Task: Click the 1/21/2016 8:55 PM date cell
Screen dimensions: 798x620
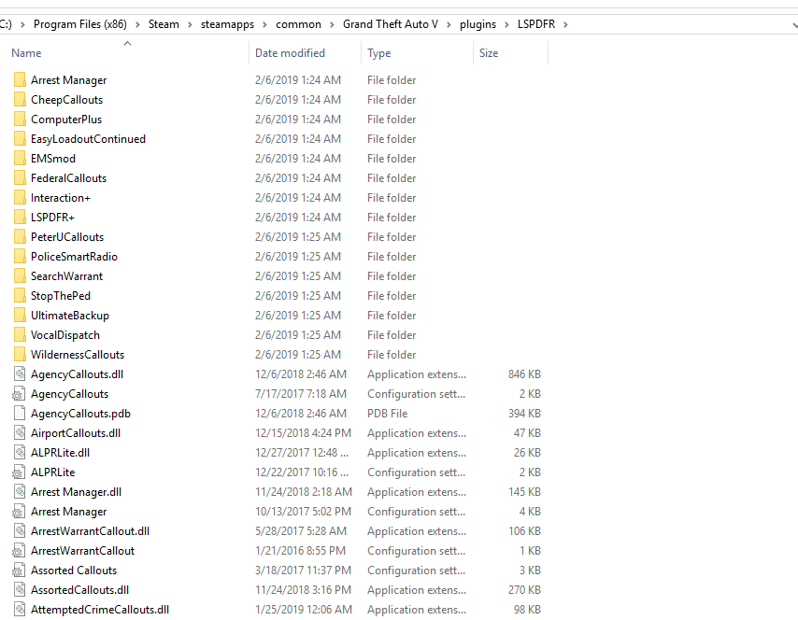Action: [x=300, y=550]
